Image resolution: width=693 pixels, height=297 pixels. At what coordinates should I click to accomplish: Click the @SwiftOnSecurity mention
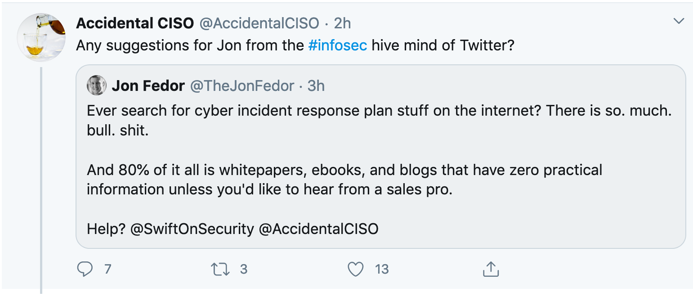click(192, 229)
